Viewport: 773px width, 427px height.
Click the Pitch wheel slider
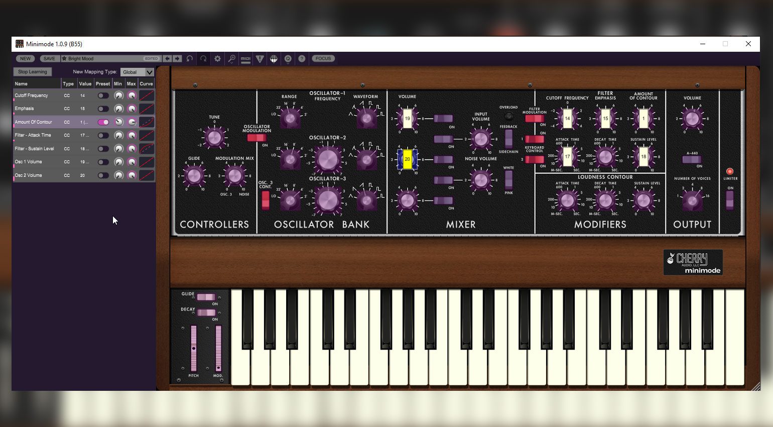click(194, 349)
